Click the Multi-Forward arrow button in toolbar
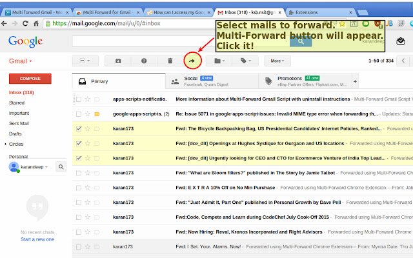 (192, 61)
